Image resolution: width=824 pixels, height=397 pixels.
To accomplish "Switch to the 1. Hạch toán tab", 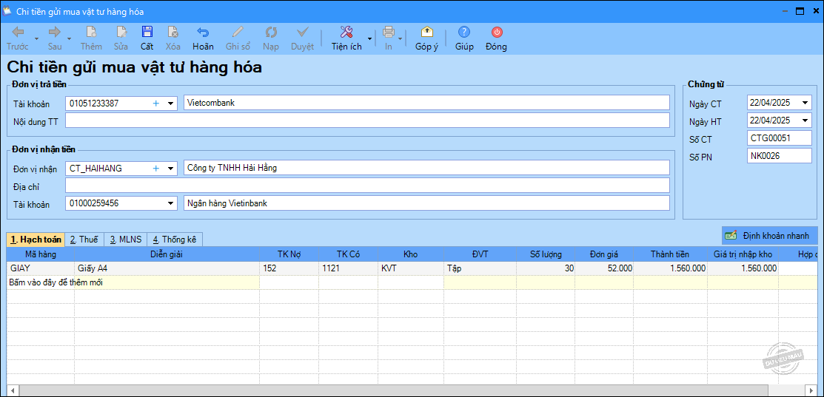I will (x=36, y=240).
